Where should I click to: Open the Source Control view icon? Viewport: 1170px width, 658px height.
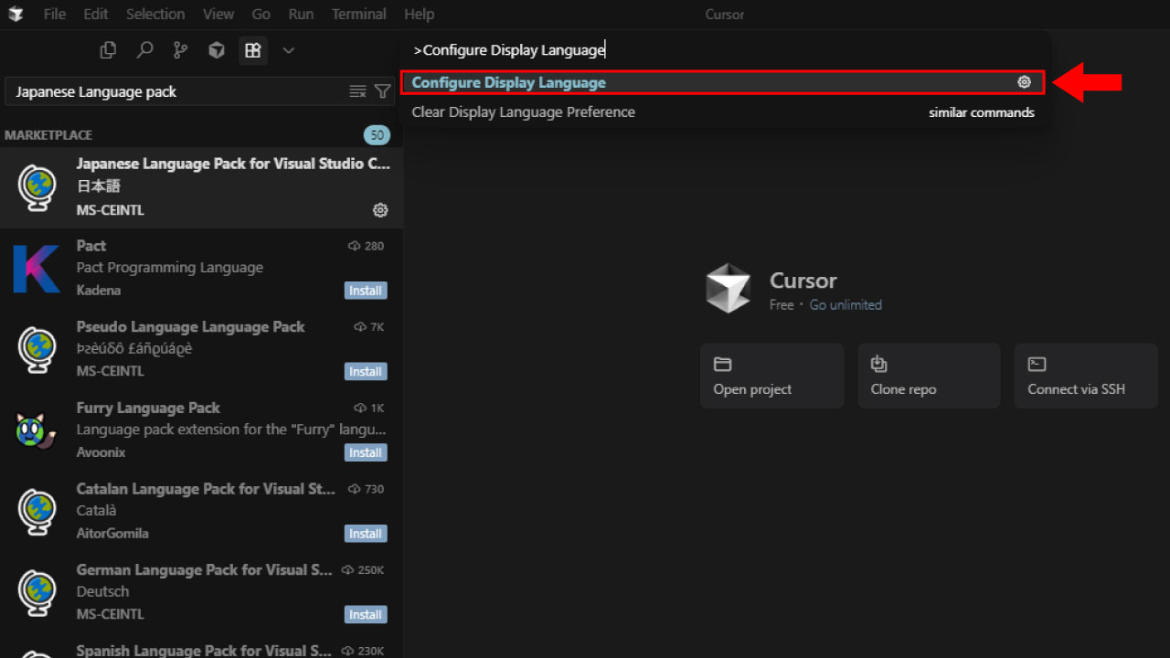coord(181,50)
